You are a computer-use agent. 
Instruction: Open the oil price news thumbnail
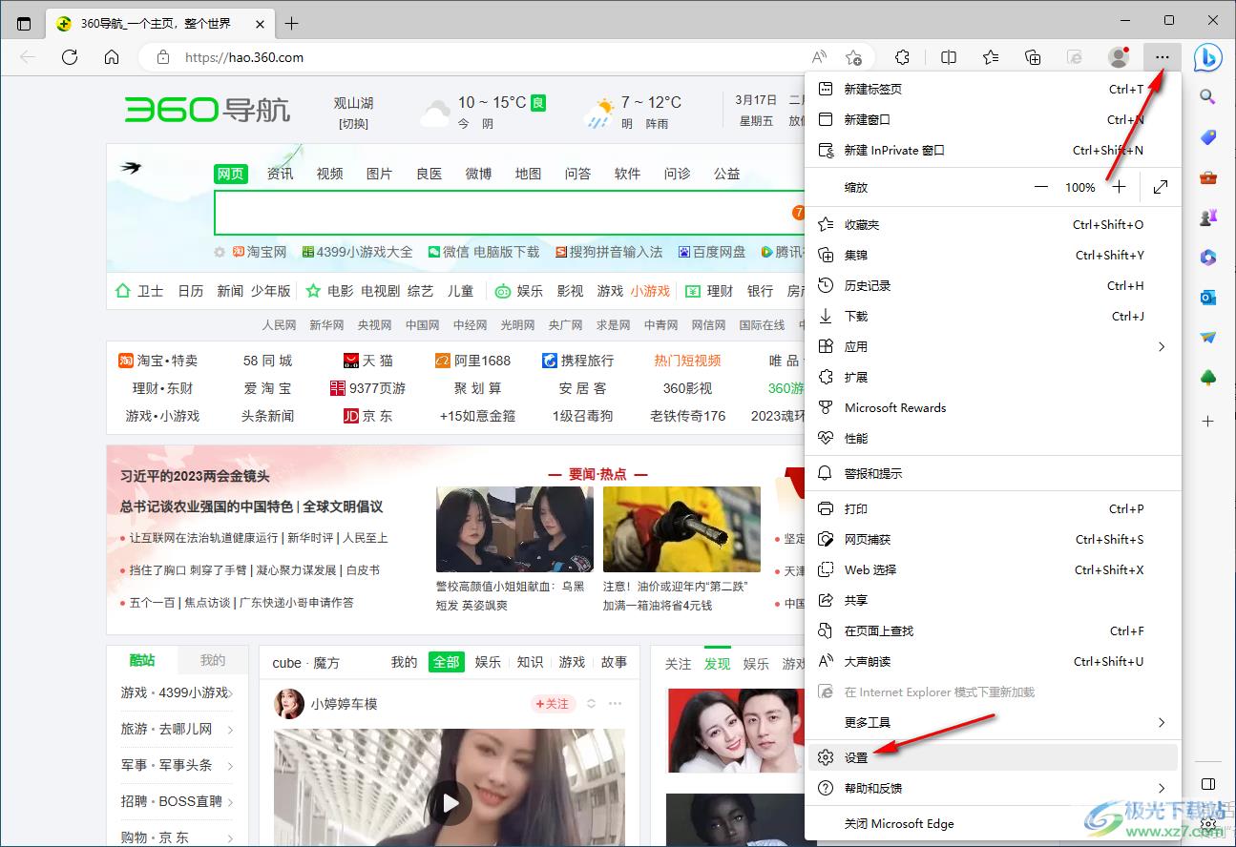click(x=681, y=529)
